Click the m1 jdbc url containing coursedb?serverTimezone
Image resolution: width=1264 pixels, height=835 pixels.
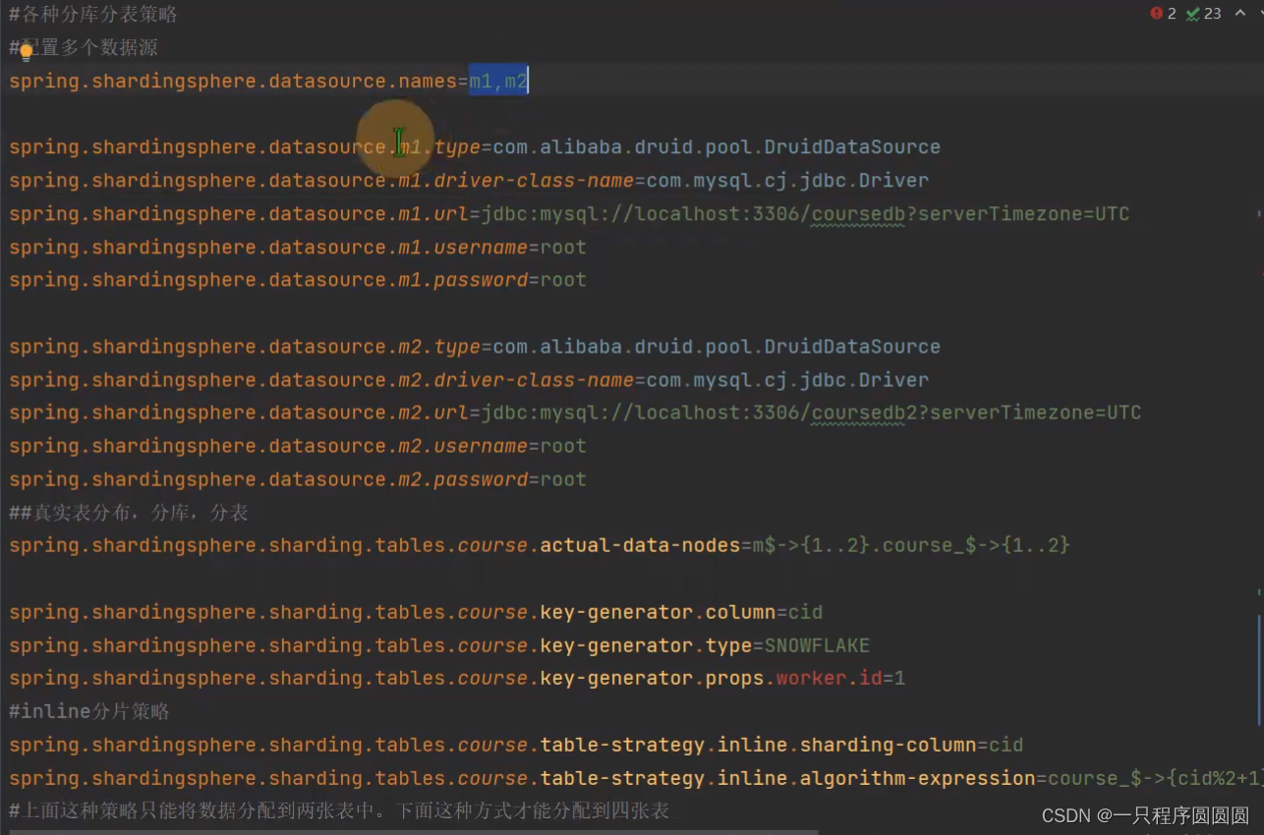[x=805, y=214]
